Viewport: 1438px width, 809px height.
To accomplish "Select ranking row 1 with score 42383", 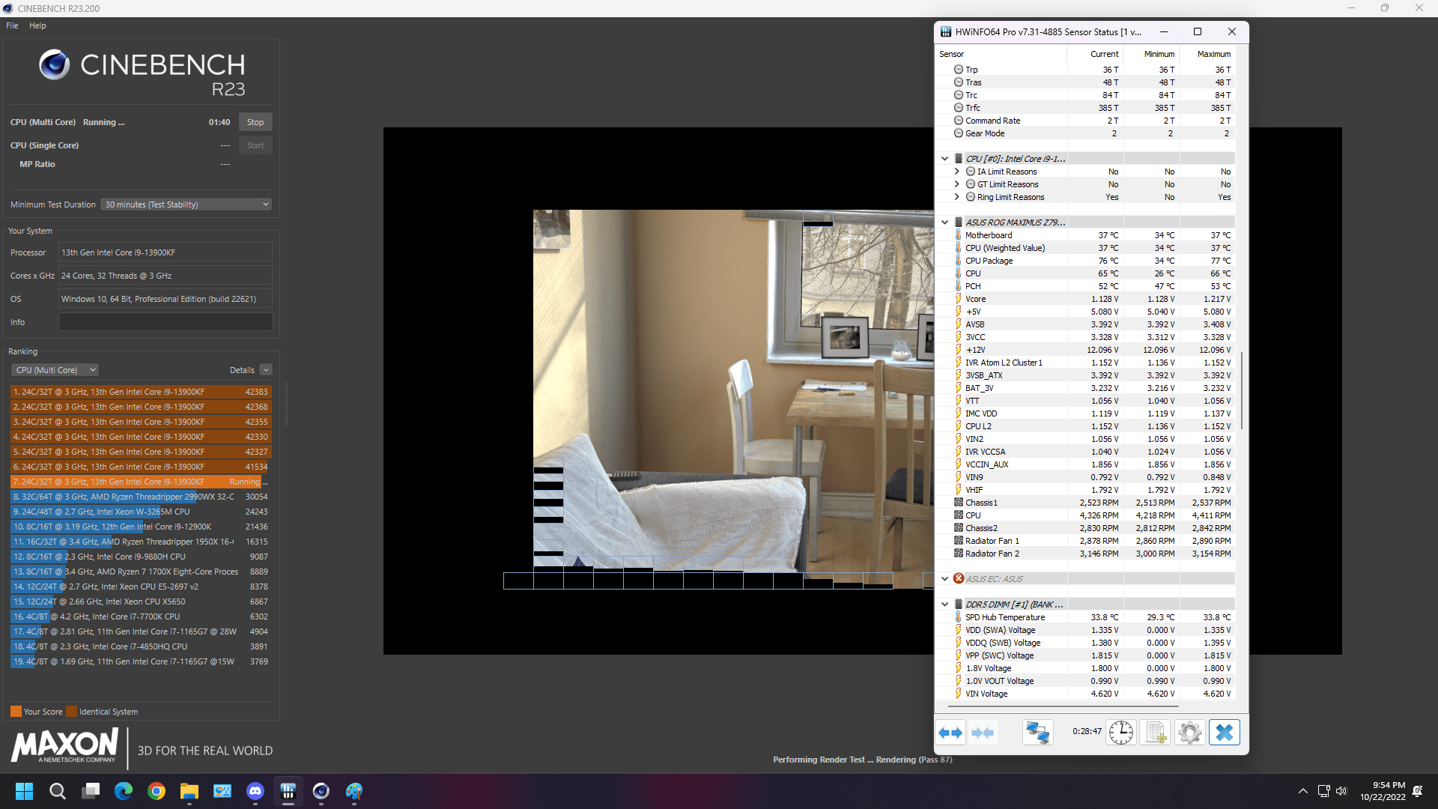I will 140,392.
